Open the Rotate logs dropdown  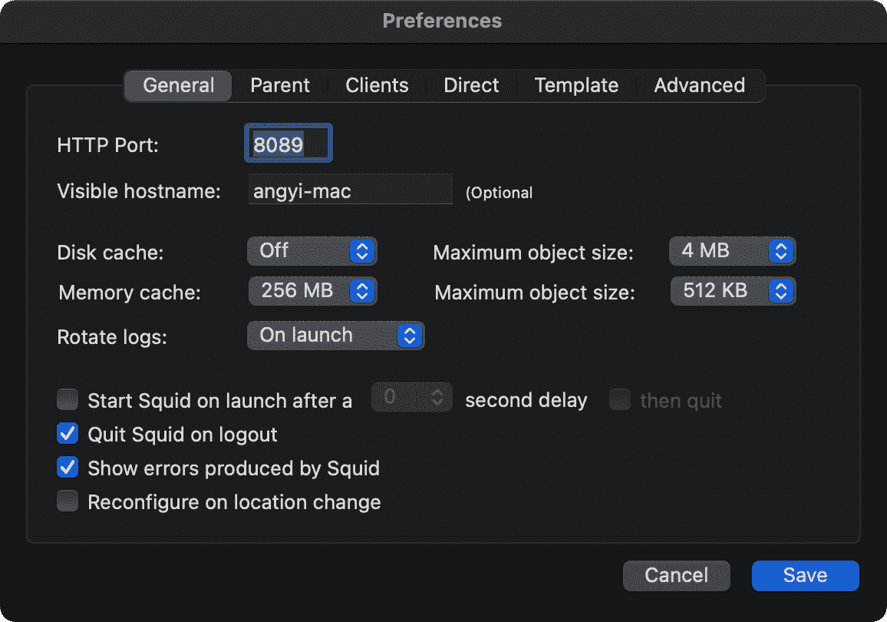click(335, 336)
